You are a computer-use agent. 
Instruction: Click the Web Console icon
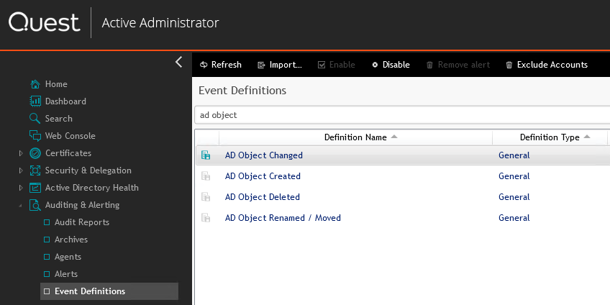click(x=35, y=136)
